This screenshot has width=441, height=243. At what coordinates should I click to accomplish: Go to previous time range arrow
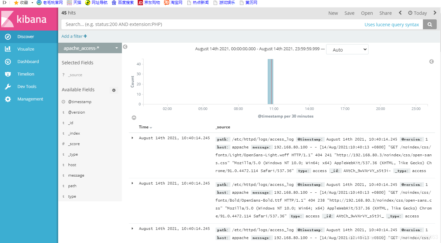[400, 13]
